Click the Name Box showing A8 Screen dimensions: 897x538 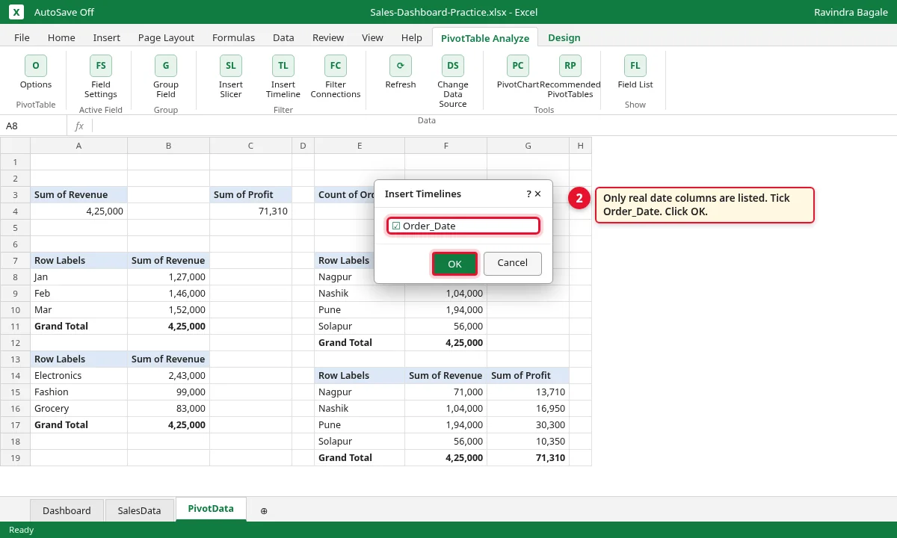[34, 126]
